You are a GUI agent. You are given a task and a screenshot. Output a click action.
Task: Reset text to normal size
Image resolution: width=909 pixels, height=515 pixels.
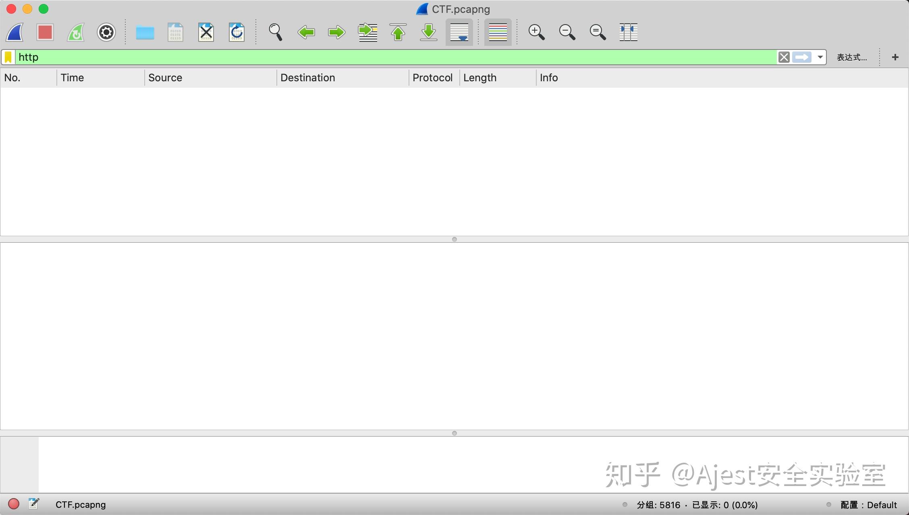598,32
